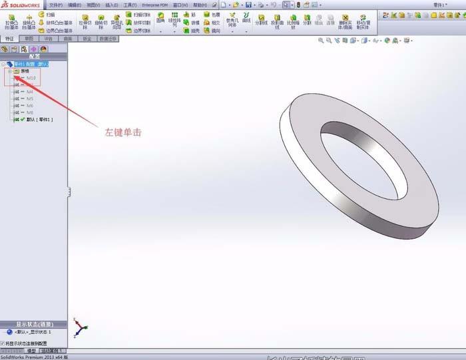Click the New document icon
The image size is (466, 360).
click(224, 5)
